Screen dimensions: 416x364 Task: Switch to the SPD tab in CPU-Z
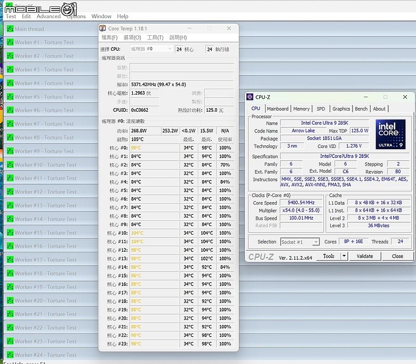(x=321, y=109)
